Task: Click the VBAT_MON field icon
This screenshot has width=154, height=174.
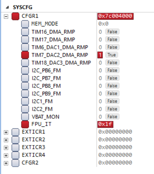Action: tap(25, 117)
